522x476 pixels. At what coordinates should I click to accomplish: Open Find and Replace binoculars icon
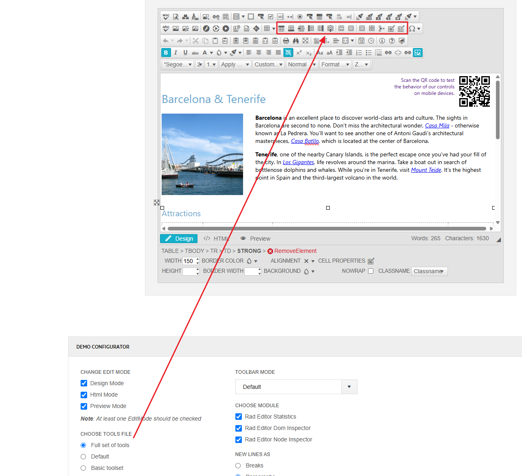[x=296, y=41]
